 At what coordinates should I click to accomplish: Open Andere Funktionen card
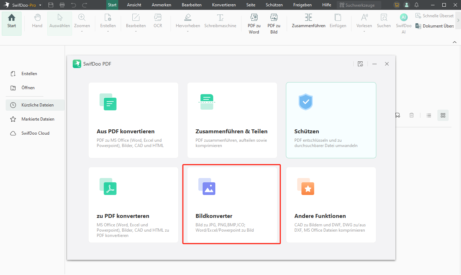pyautogui.click(x=331, y=205)
